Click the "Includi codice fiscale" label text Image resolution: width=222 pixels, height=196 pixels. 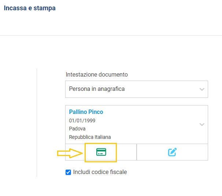point(100,172)
